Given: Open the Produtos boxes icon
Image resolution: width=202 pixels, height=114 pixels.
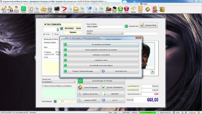Looking at the screenshot, I should pyautogui.click(x=43, y=9).
